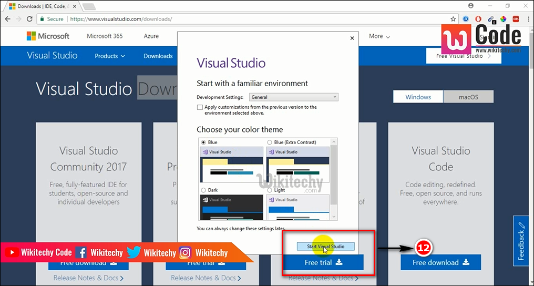Bookmark this page with the star icon
Screen dimensions: 534x286
[453, 19]
